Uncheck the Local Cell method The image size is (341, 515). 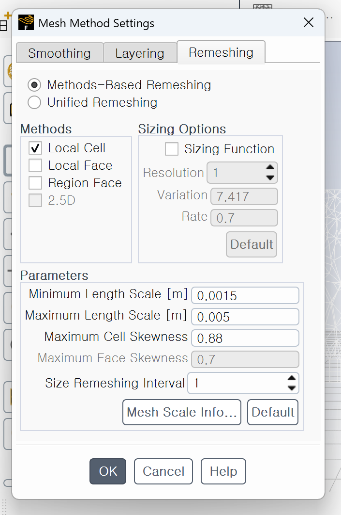pyautogui.click(x=35, y=148)
